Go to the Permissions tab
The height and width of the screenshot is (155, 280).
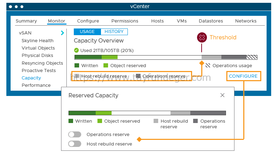coord(125,21)
